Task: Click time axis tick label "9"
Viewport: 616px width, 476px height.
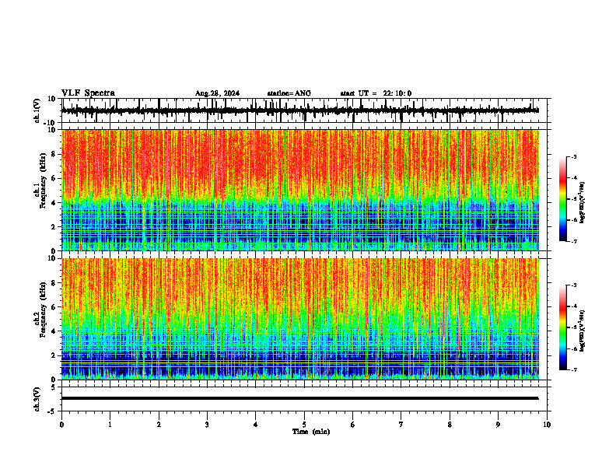Action: [498, 425]
